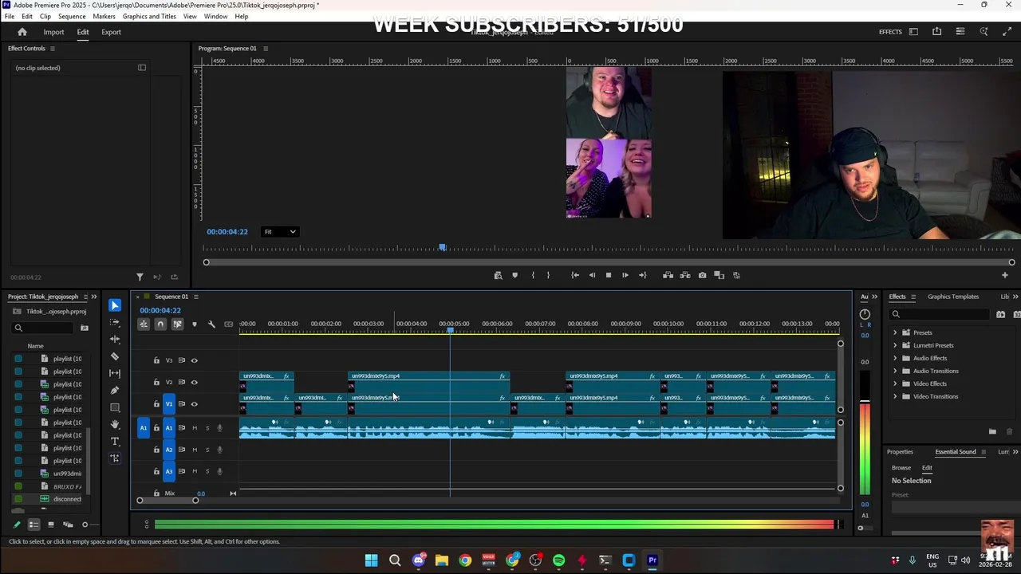1021x574 pixels.
Task: Add marker in Program monitor
Action: point(514,275)
